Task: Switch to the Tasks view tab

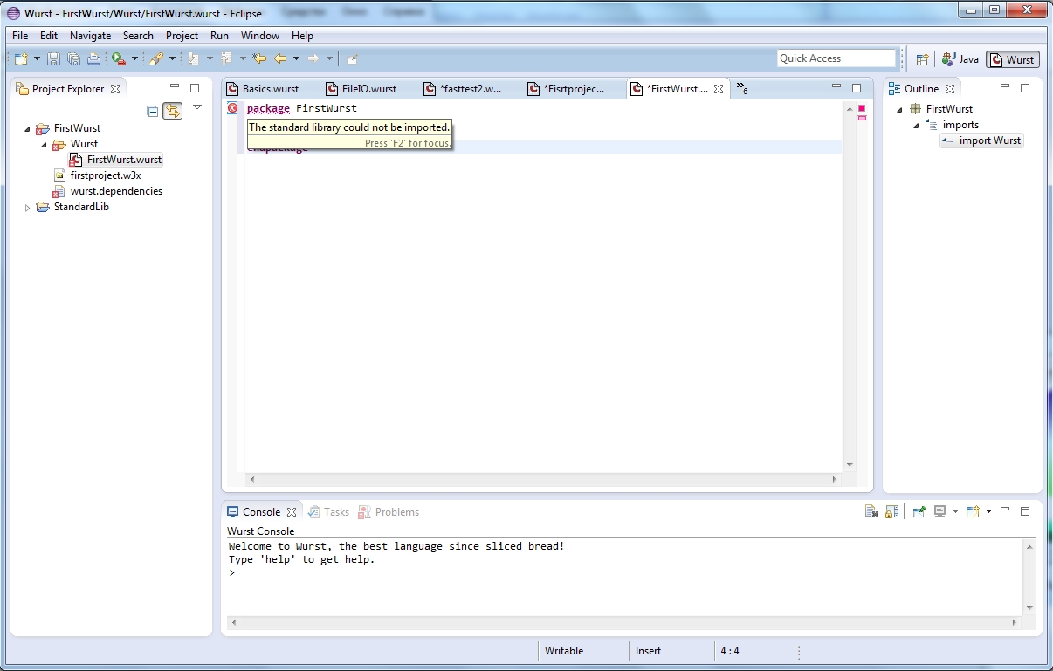Action: (328, 512)
